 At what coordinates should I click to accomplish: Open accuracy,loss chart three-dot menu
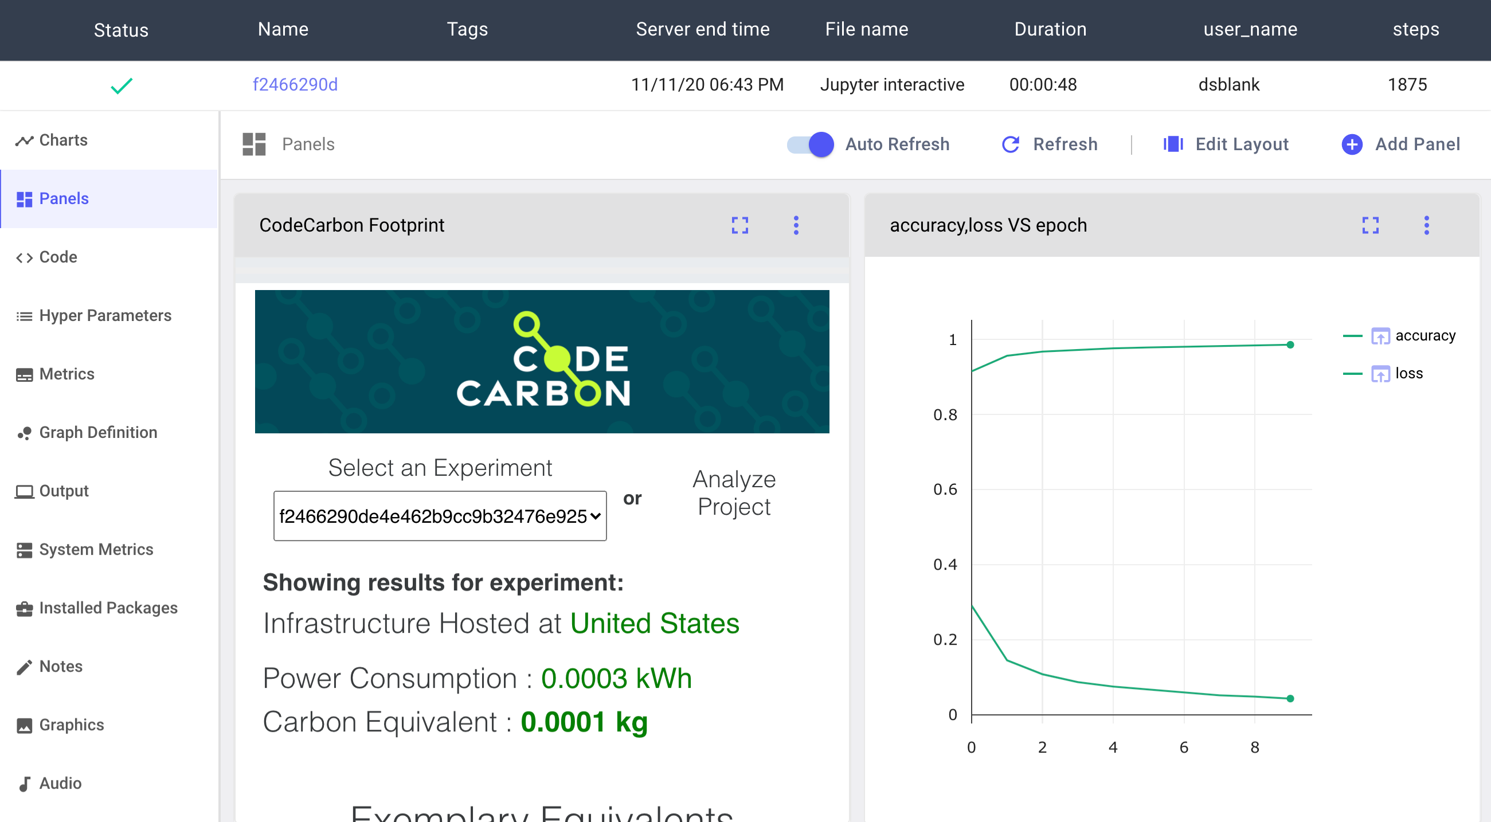click(1426, 225)
